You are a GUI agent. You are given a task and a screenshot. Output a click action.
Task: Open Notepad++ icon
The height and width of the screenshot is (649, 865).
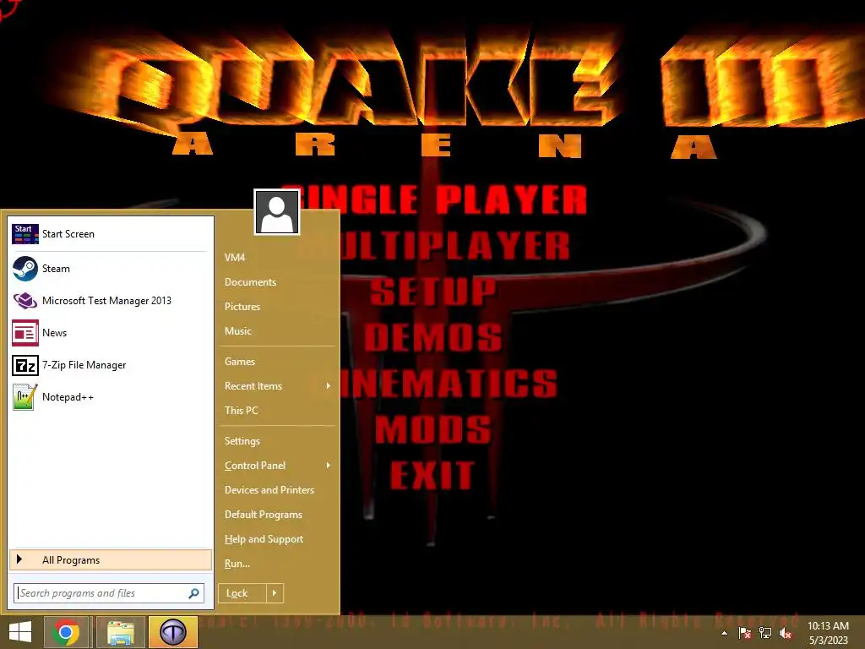[24, 397]
